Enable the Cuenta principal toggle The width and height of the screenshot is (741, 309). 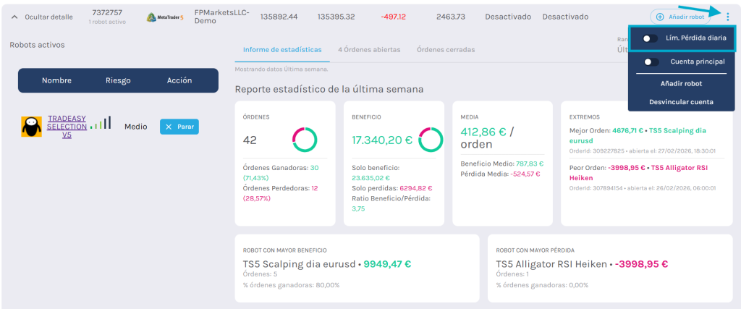[x=651, y=62]
